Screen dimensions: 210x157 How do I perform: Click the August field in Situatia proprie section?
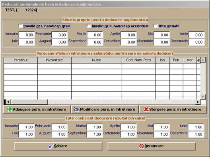pos(60,42)
